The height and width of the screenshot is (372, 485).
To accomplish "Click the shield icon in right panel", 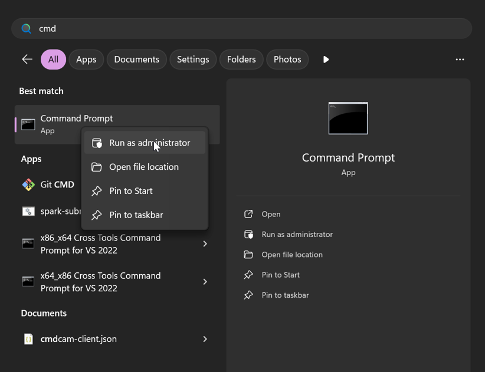I will click(248, 235).
